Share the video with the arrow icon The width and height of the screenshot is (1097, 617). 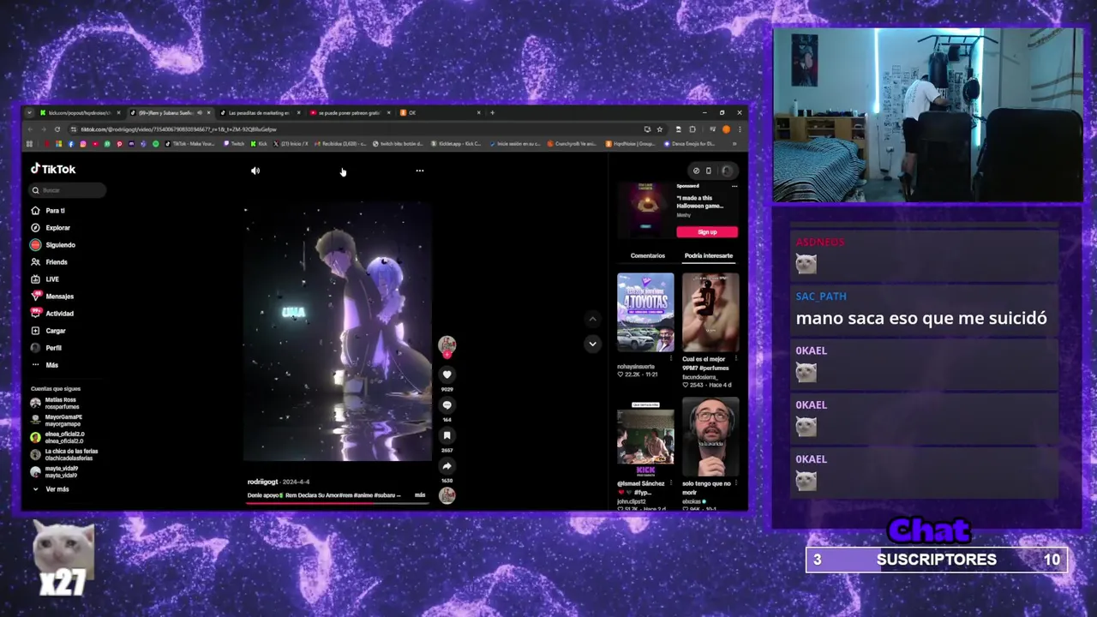[x=447, y=466]
